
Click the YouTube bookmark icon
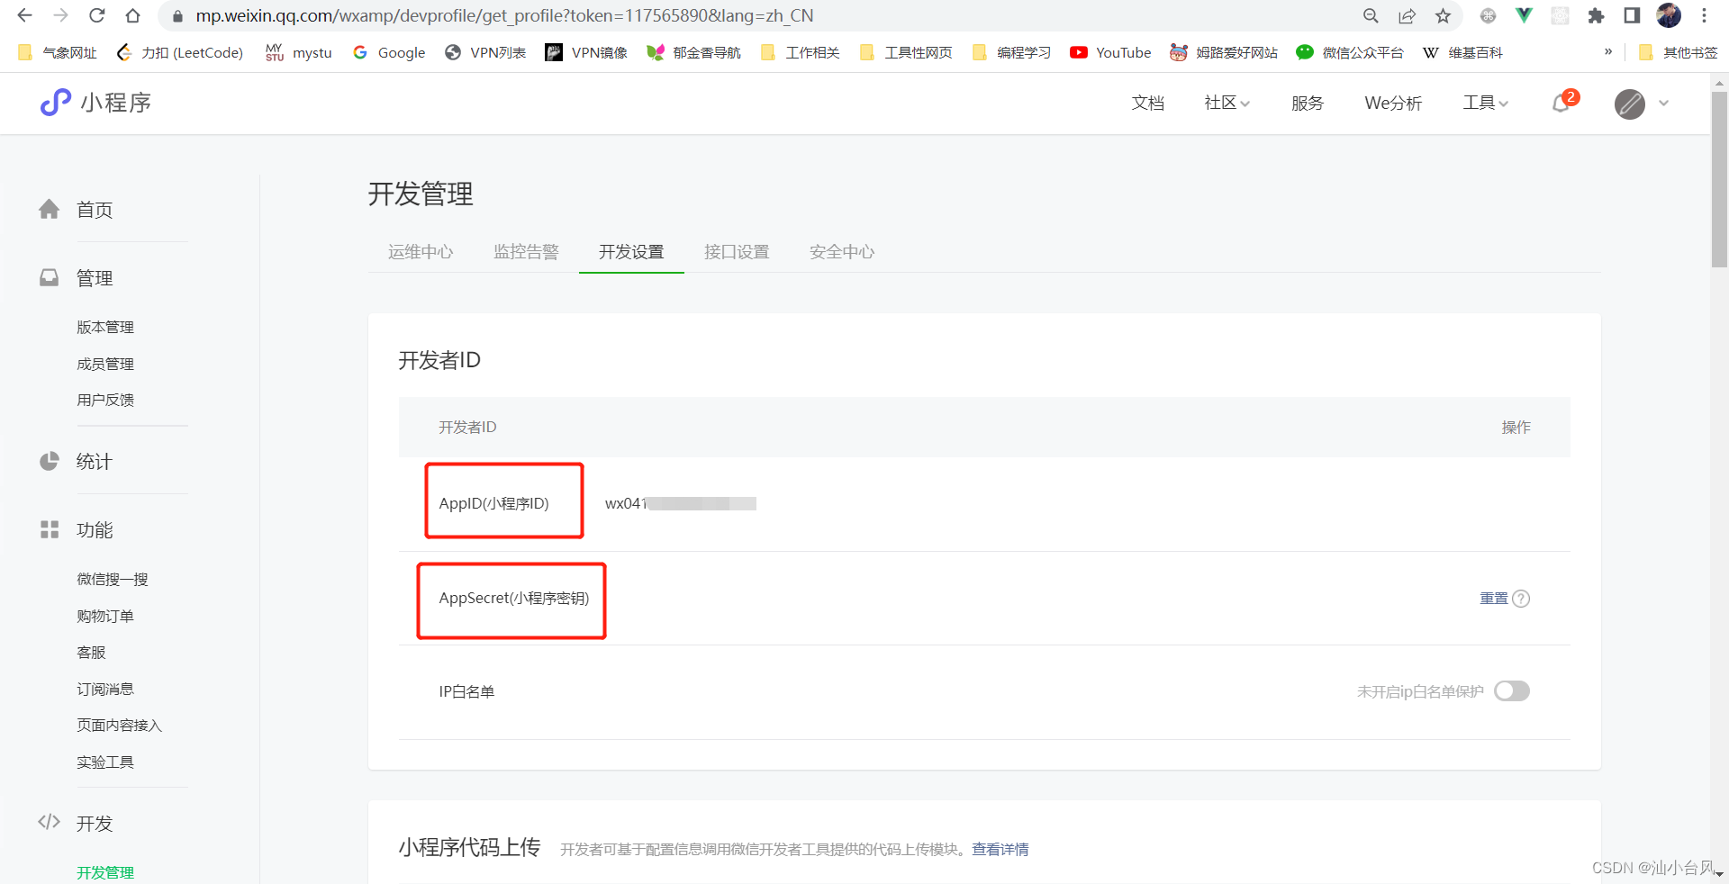[1079, 52]
